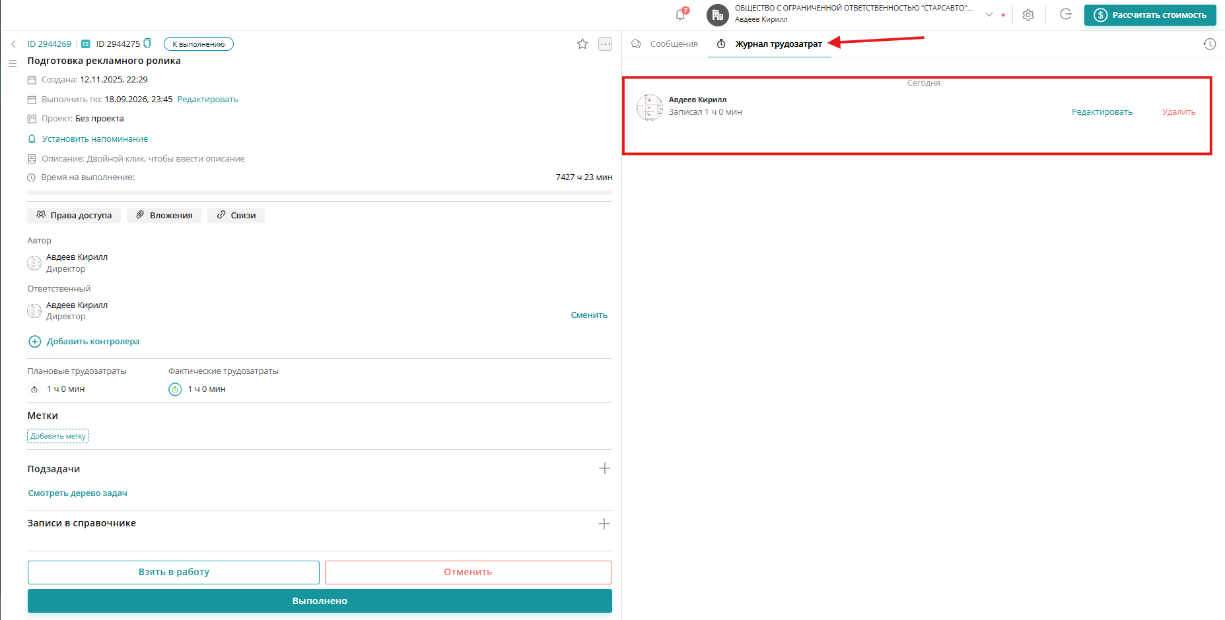The image size is (1225, 620).
Task: Click the Сегодня date label in the work log
Action: (x=924, y=83)
